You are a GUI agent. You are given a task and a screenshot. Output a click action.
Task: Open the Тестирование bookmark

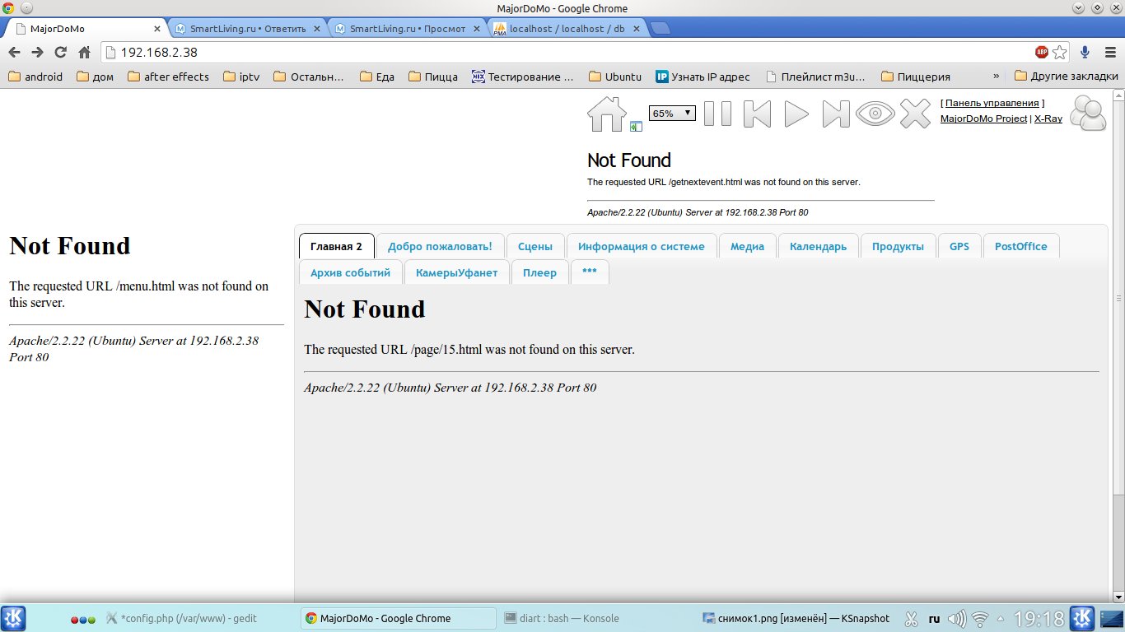[523, 77]
